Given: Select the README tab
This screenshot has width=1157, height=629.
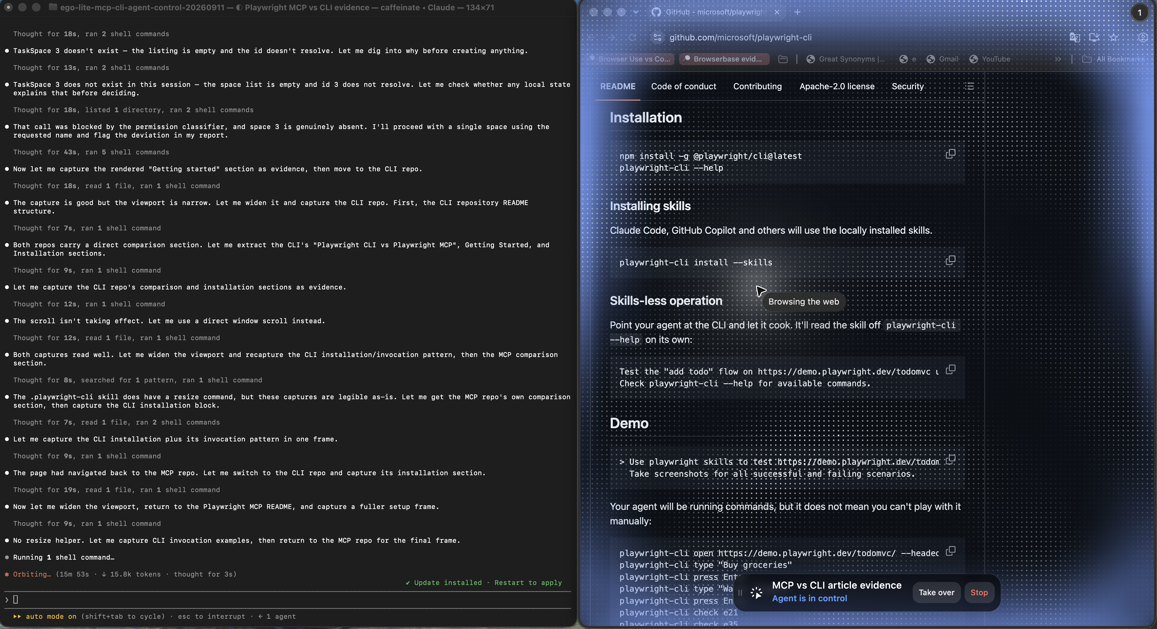Looking at the screenshot, I should point(618,86).
